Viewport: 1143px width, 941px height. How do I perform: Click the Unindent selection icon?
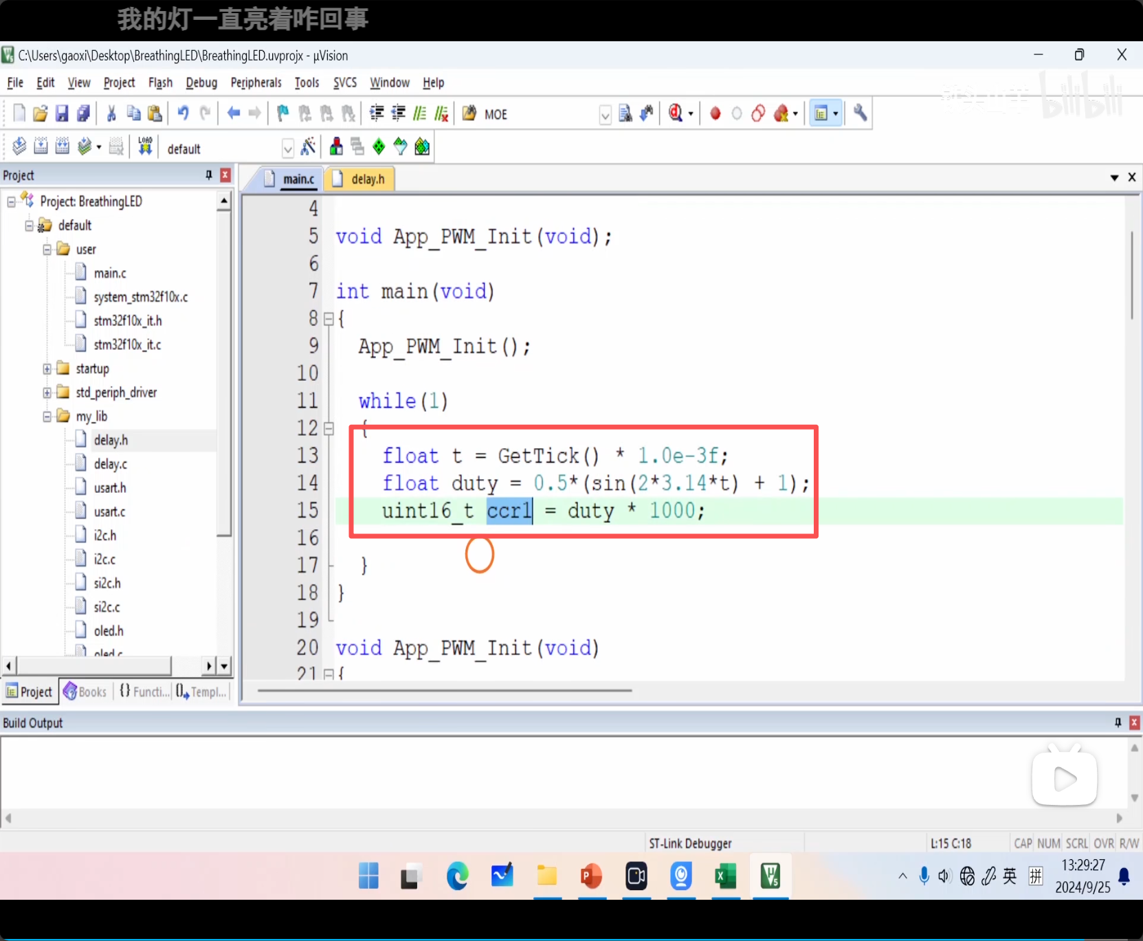398,113
